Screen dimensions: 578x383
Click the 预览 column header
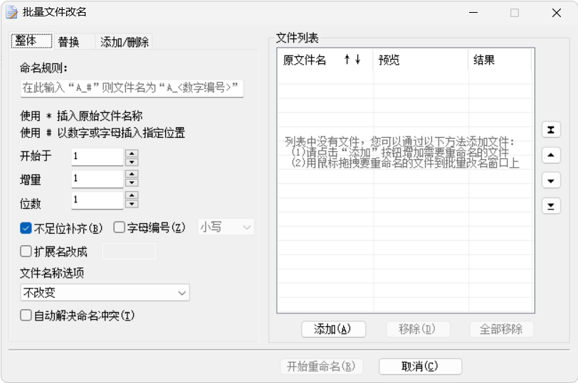click(x=420, y=60)
